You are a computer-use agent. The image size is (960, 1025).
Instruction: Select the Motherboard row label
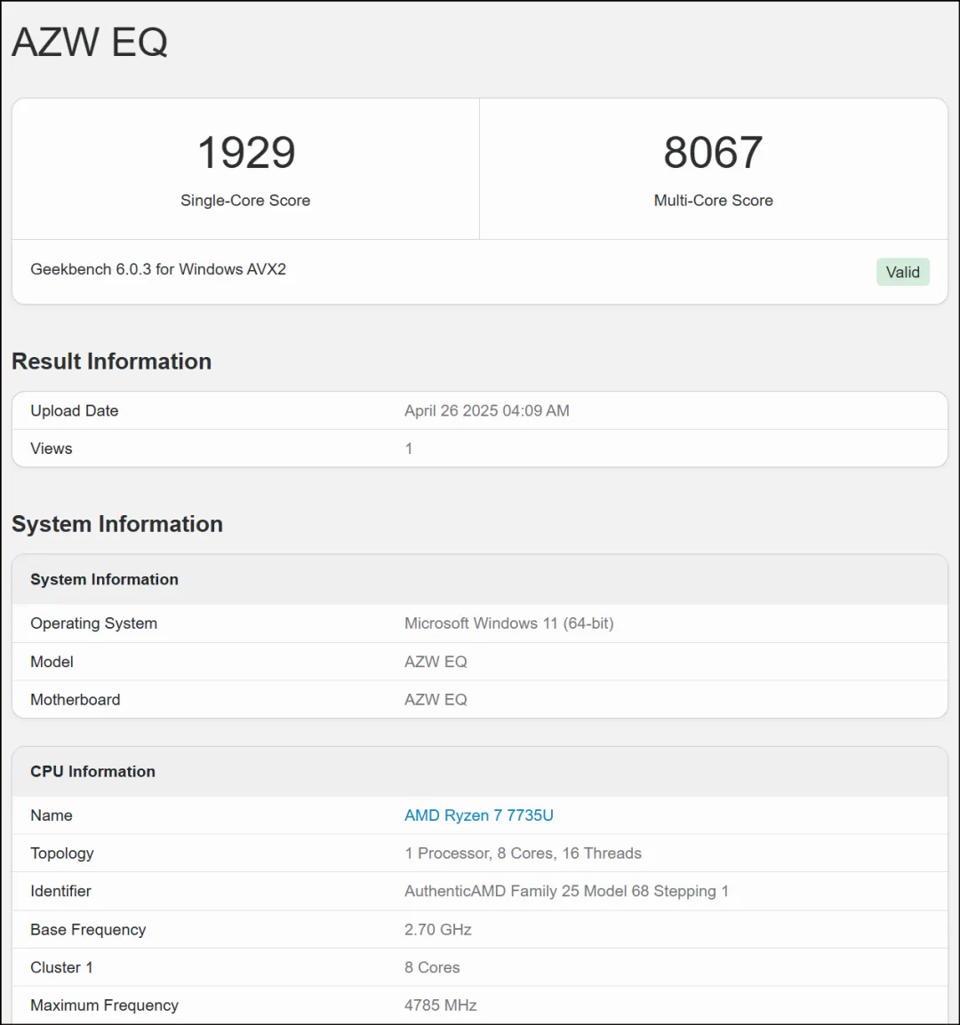click(x=76, y=699)
